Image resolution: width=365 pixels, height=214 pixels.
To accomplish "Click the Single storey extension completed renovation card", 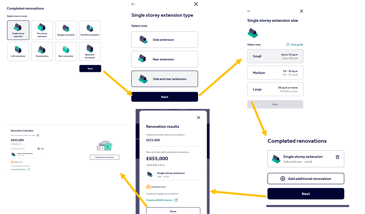I will tap(306, 159).
